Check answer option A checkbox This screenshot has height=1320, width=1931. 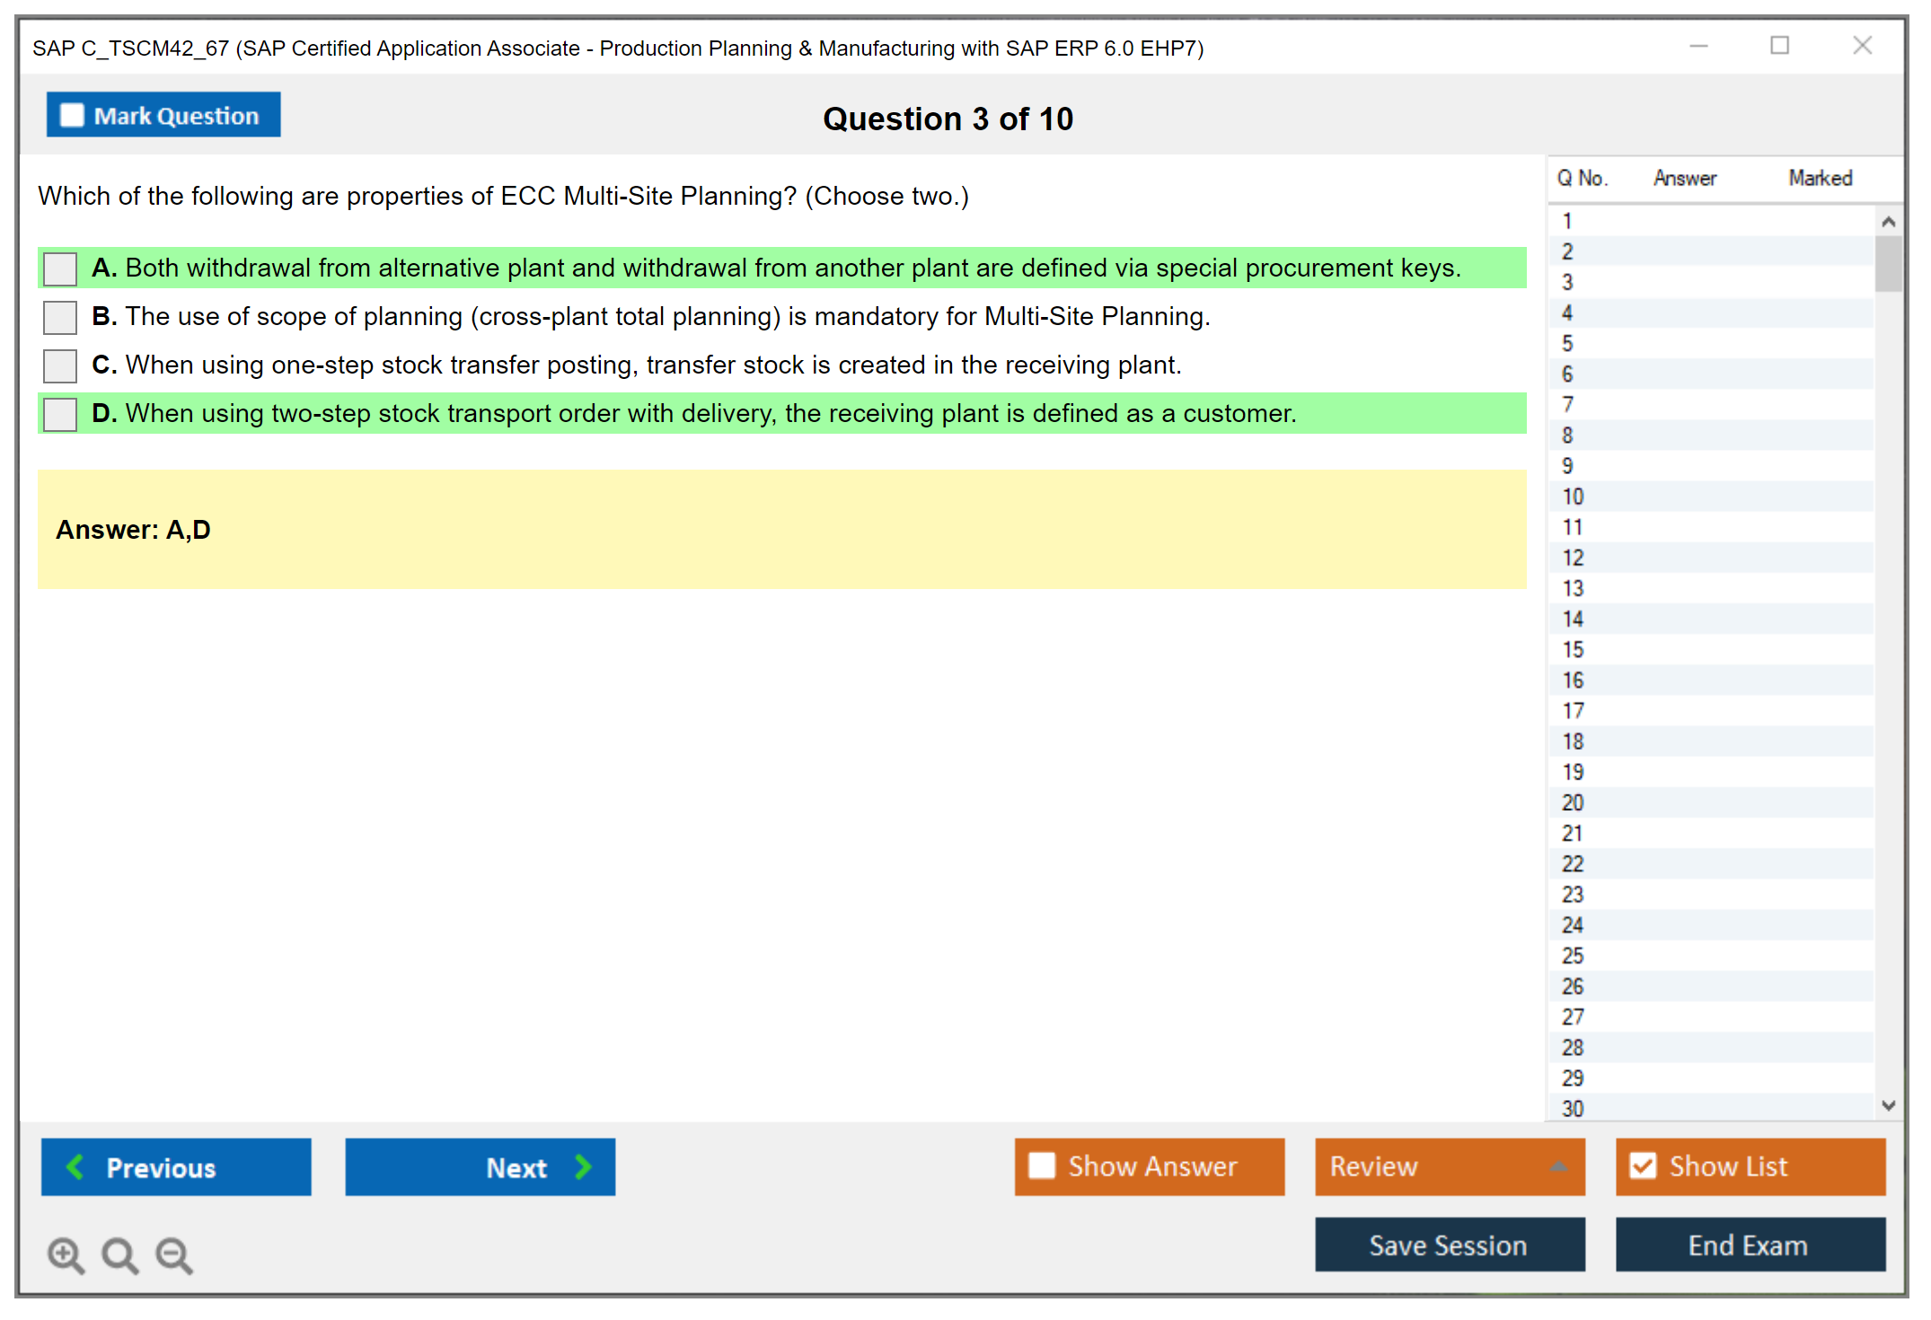tap(60, 268)
